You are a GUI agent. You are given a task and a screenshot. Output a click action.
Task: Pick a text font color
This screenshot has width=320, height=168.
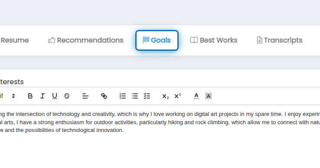point(196,96)
